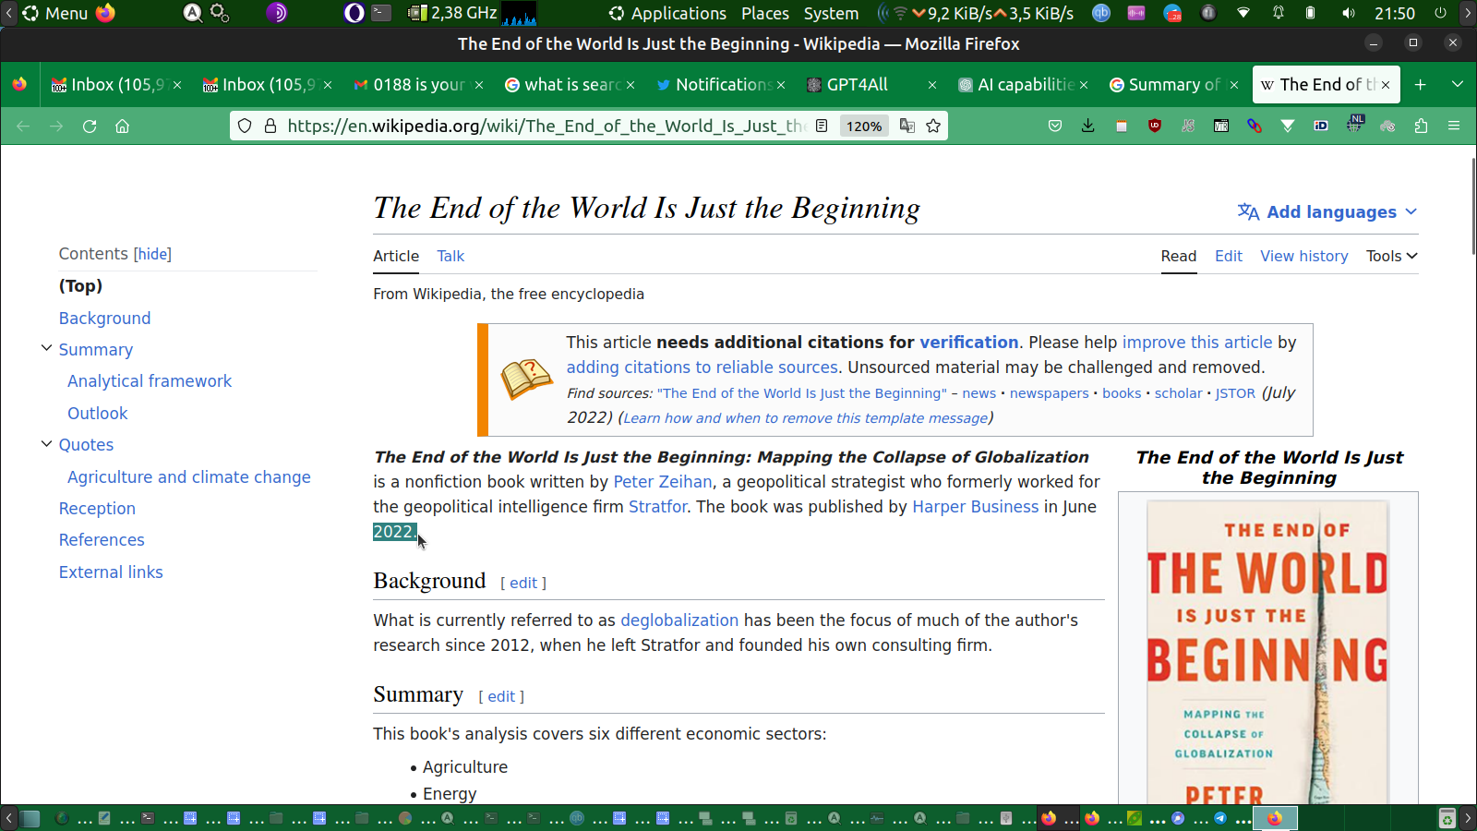Collapse the Quotes section in Contents
Screen dimensions: 1477x831
[x=46, y=443]
